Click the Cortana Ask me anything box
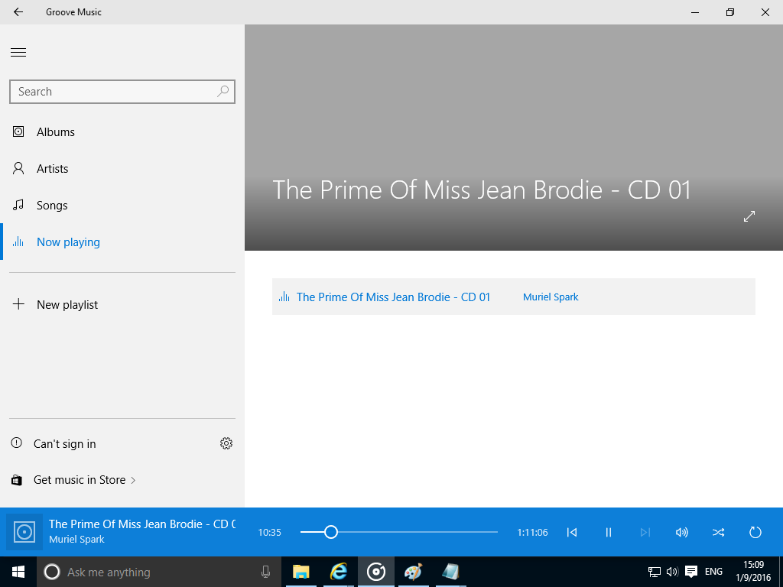Screen dimensions: 783x587 coord(159,572)
